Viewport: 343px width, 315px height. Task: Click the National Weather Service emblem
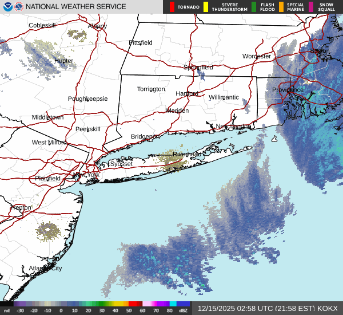[x=19, y=7]
